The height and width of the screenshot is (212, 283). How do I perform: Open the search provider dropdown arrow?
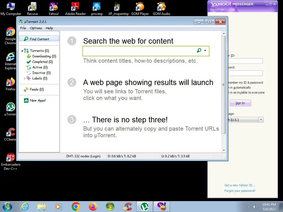(205, 51)
